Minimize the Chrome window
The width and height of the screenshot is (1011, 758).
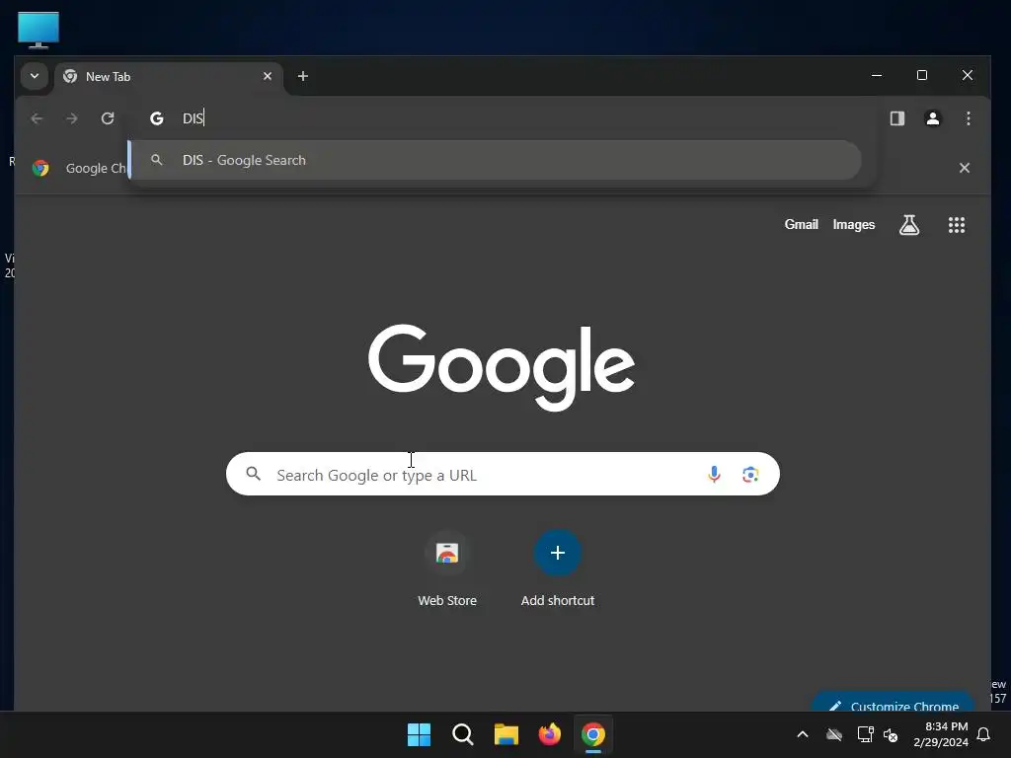tap(877, 75)
